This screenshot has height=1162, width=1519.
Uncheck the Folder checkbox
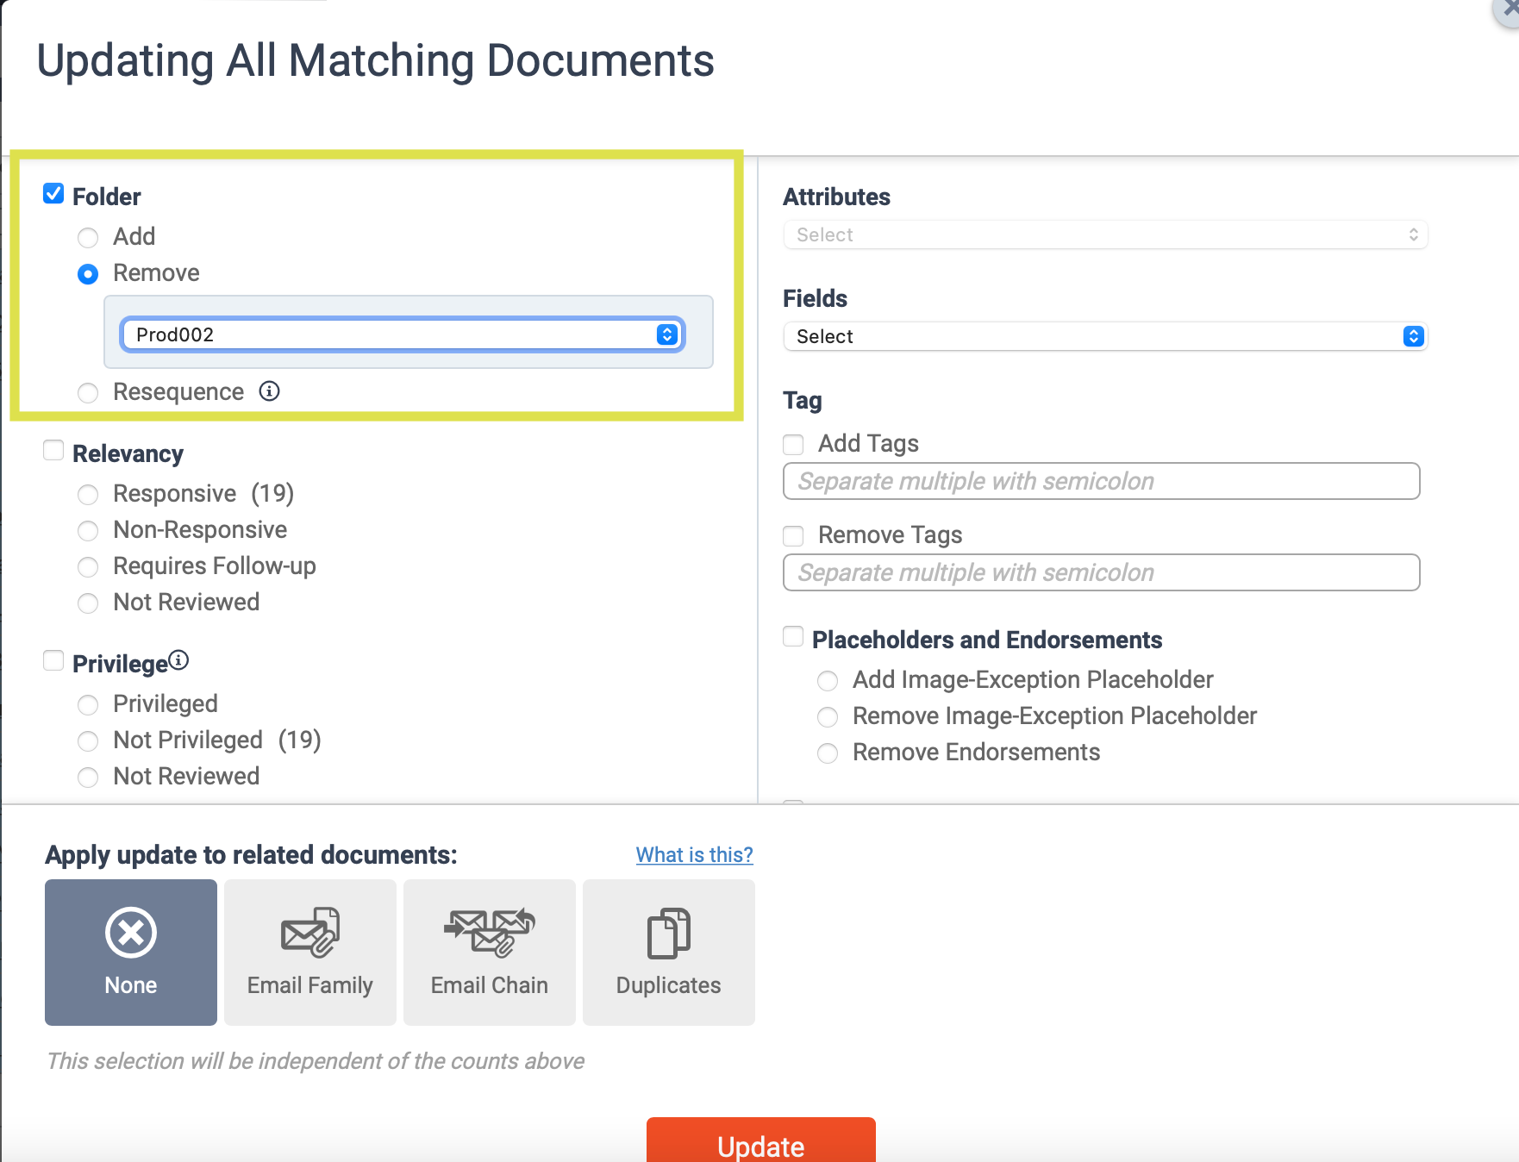[x=53, y=194]
